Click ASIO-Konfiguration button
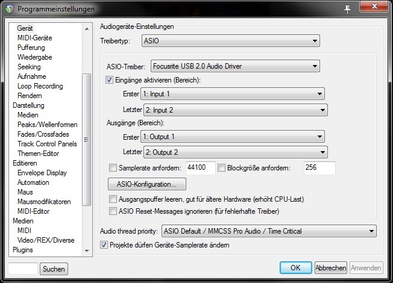The image size is (393, 283). coord(147,184)
